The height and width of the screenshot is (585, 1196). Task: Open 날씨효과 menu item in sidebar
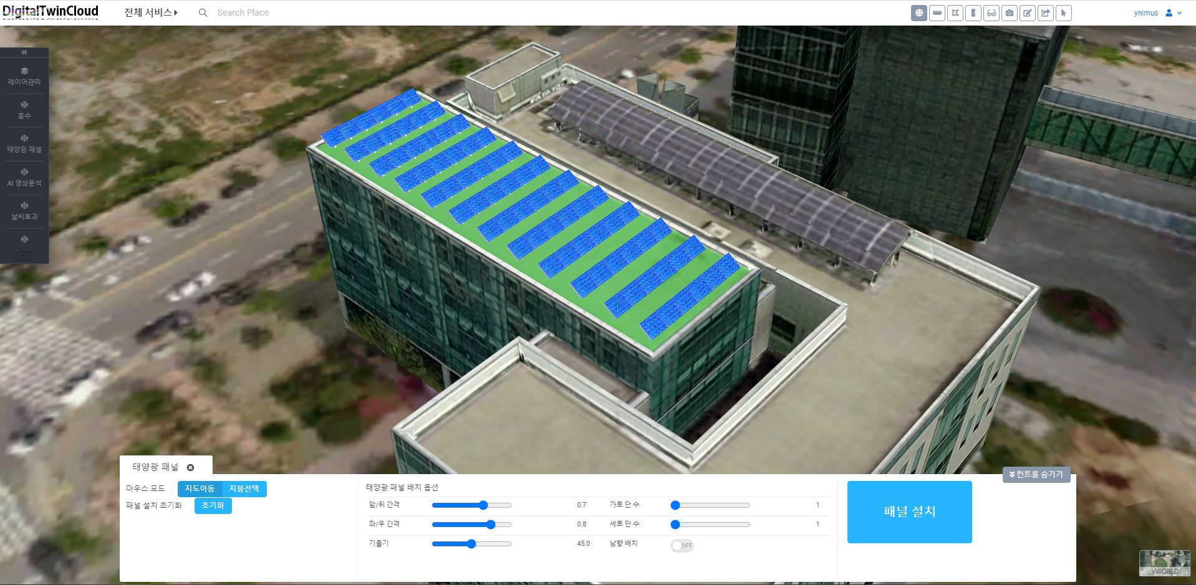pos(24,211)
